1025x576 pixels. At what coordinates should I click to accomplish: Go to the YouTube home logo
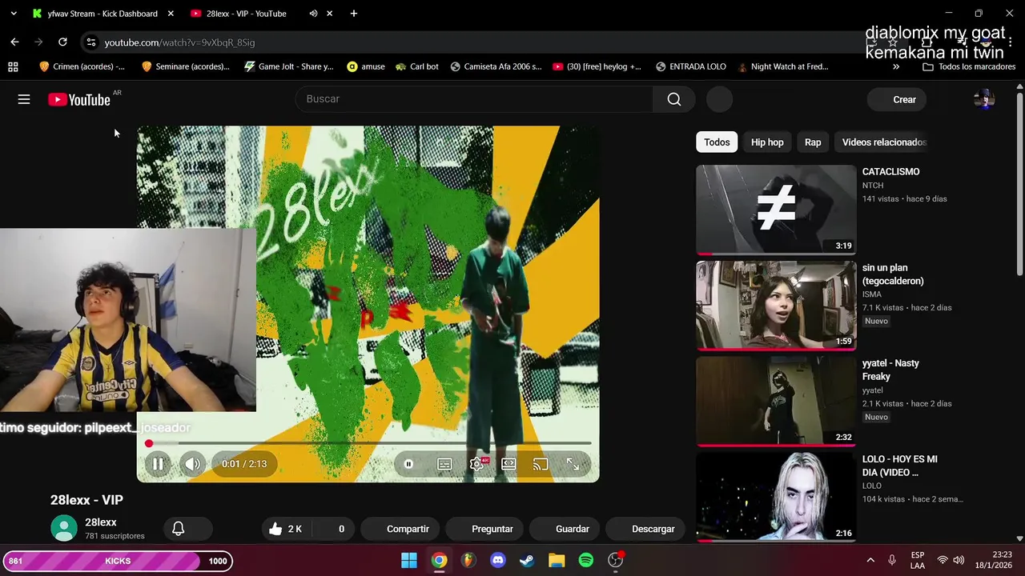click(79, 99)
